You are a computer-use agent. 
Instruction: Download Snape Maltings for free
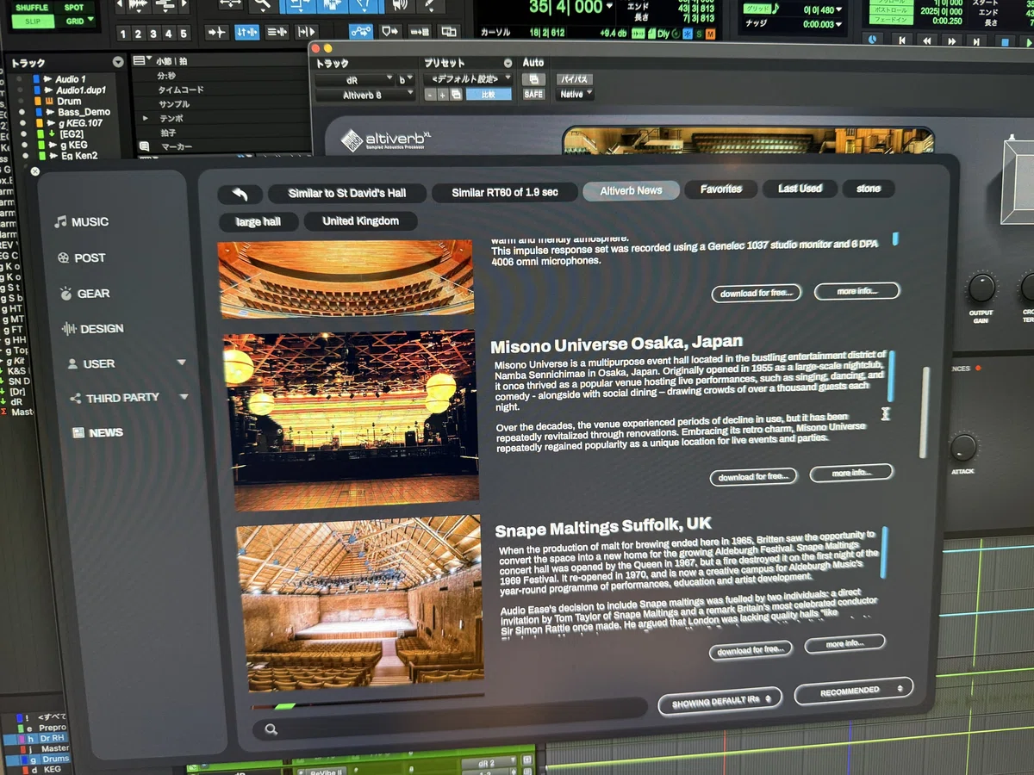pyautogui.click(x=751, y=650)
